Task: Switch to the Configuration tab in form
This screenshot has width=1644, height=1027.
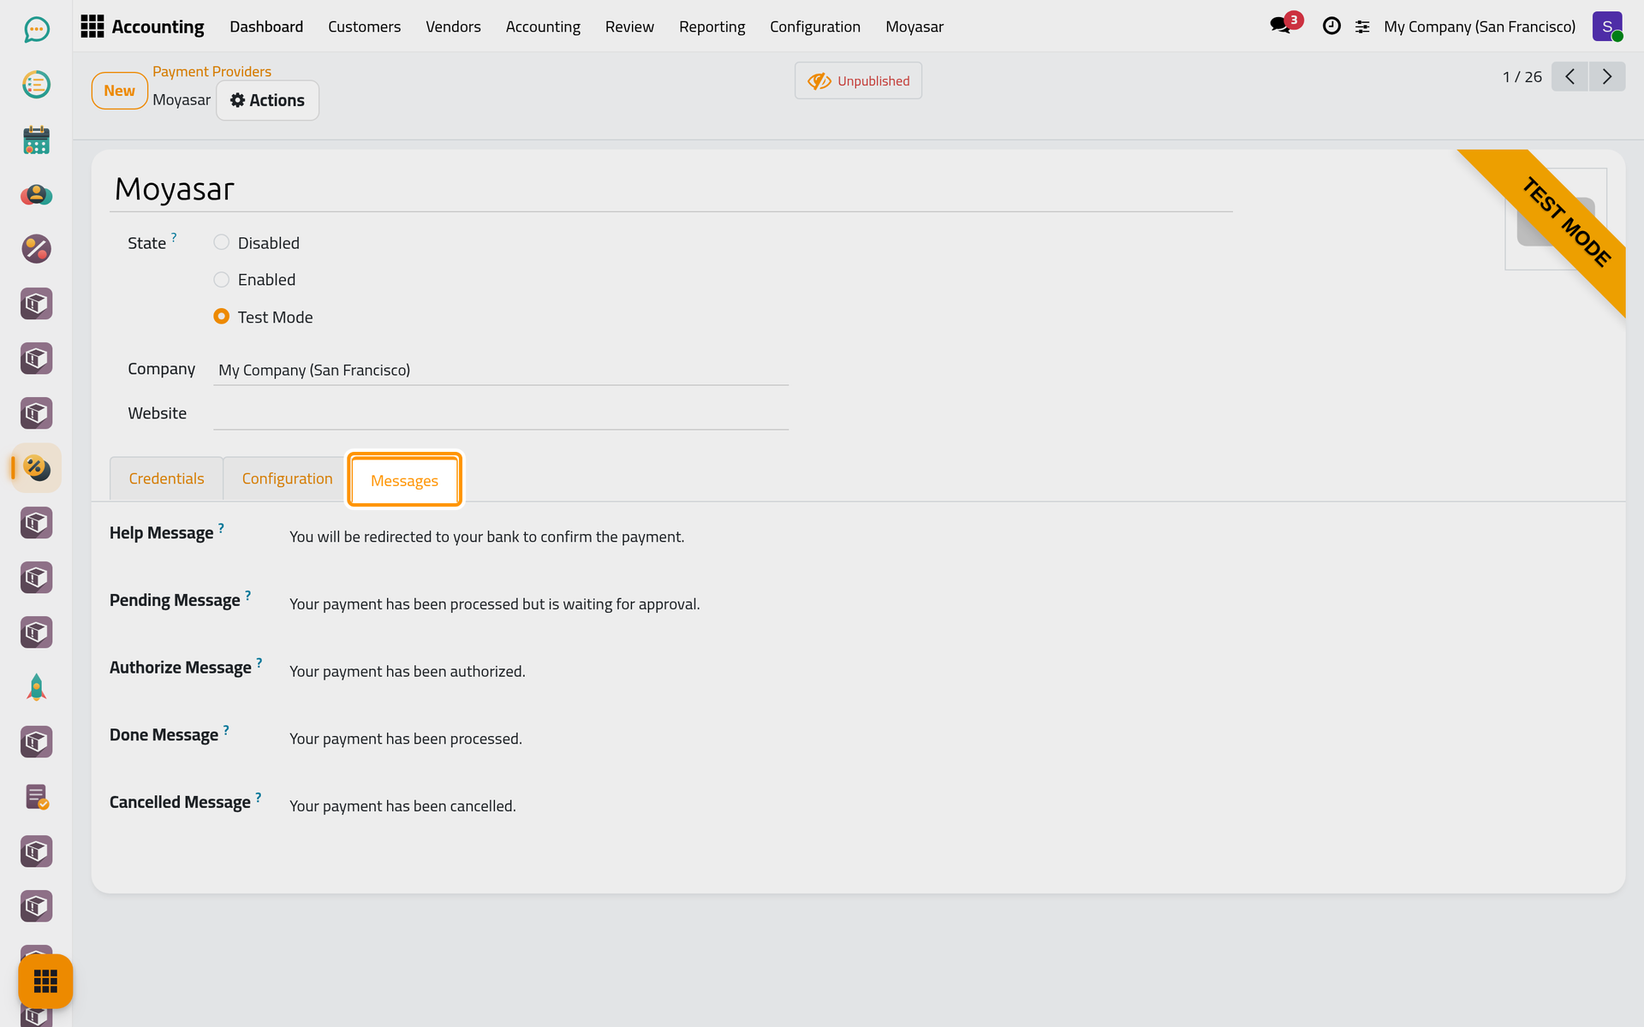Action: [287, 478]
